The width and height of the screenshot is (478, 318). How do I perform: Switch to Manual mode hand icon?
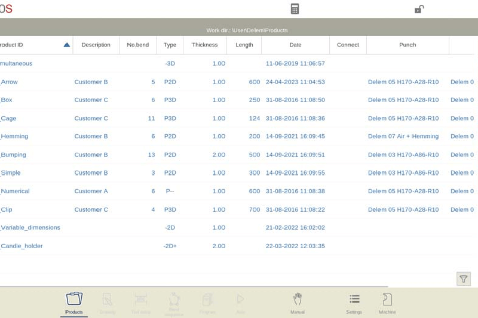298,300
